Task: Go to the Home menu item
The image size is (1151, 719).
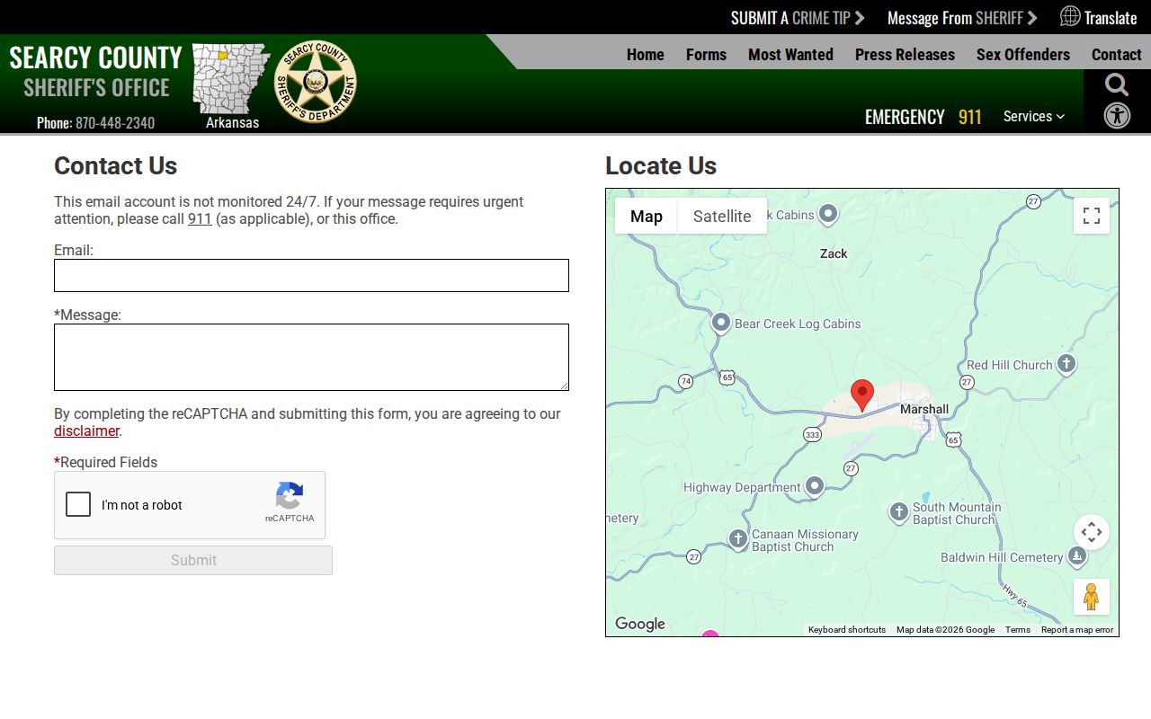Action: tap(646, 54)
